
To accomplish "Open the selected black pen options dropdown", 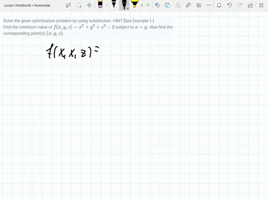I will 127,8.
